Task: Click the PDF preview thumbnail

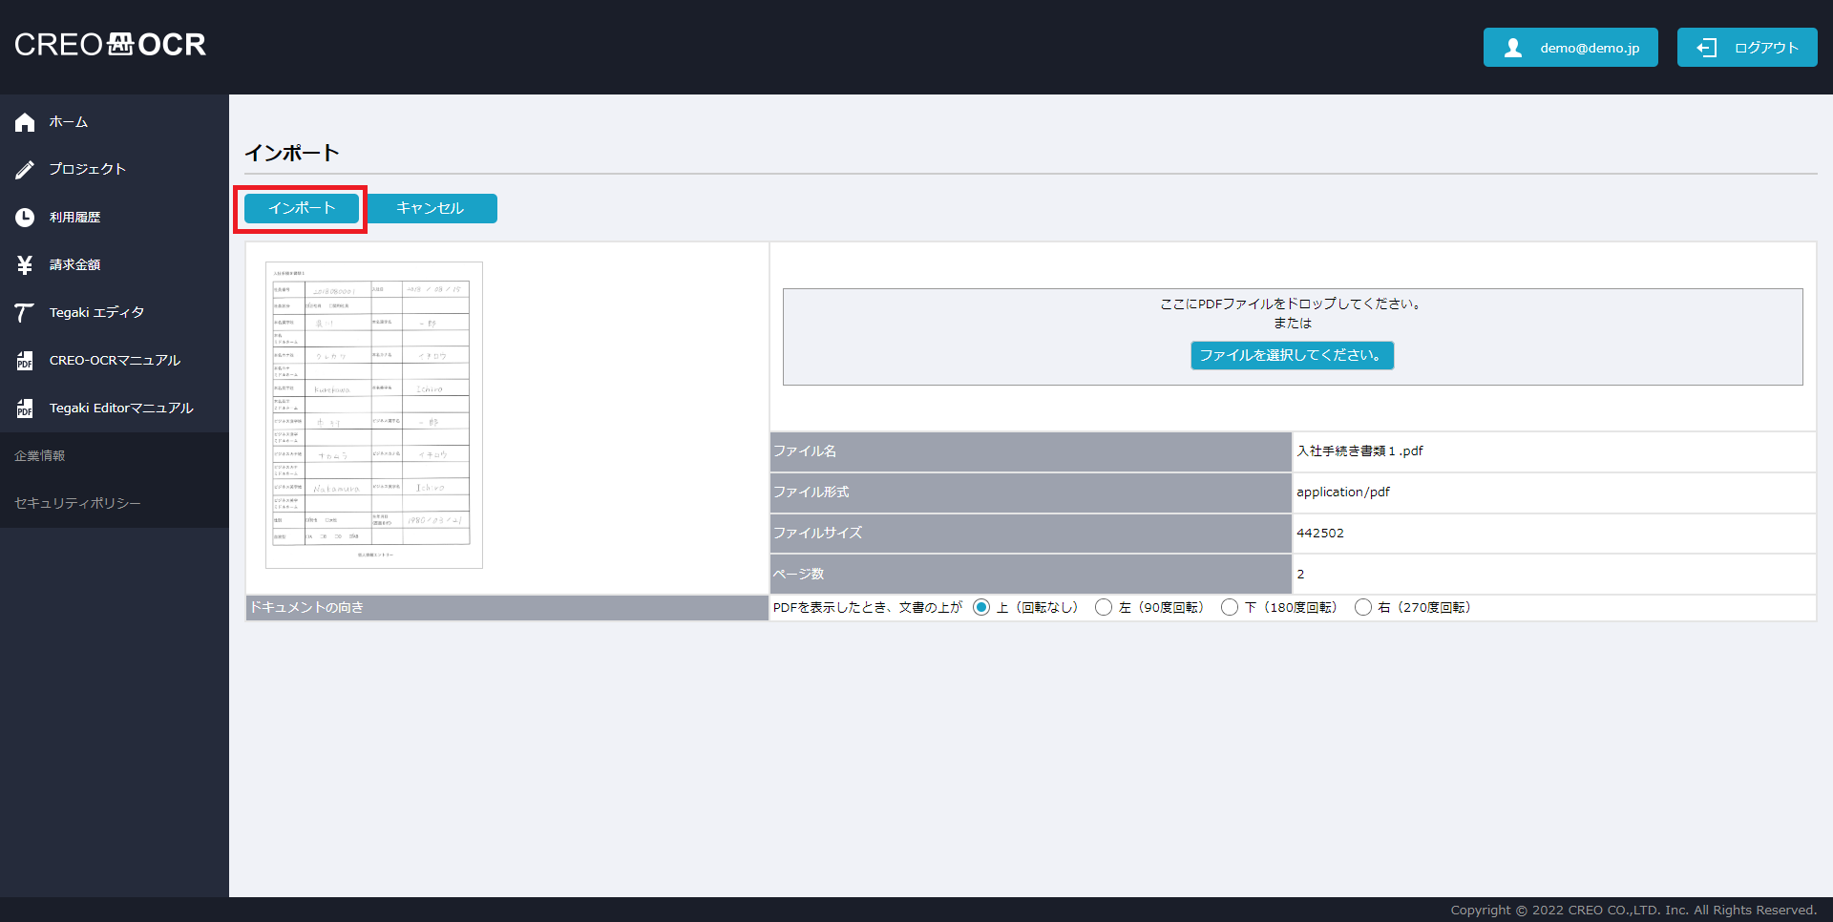Action: click(374, 415)
